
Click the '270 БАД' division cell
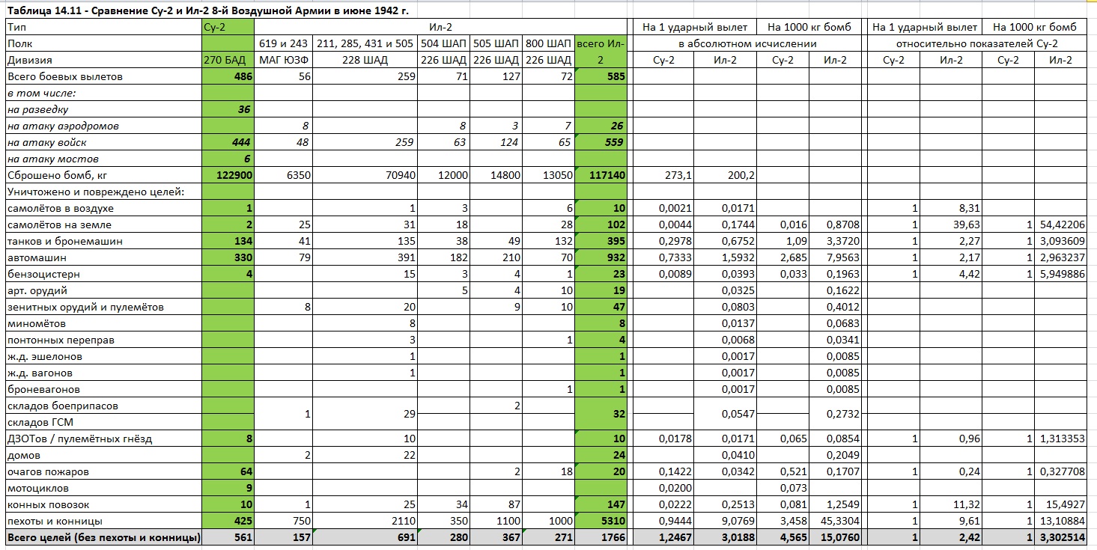(x=228, y=60)
